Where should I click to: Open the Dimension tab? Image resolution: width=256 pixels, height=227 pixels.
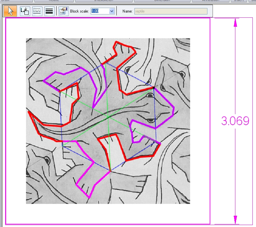tap(162, 1)
